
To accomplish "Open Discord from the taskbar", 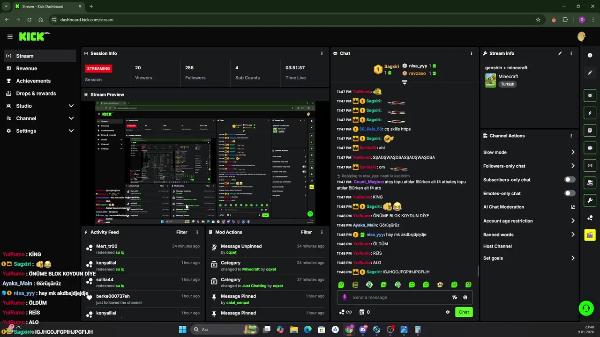I will 363,330.
